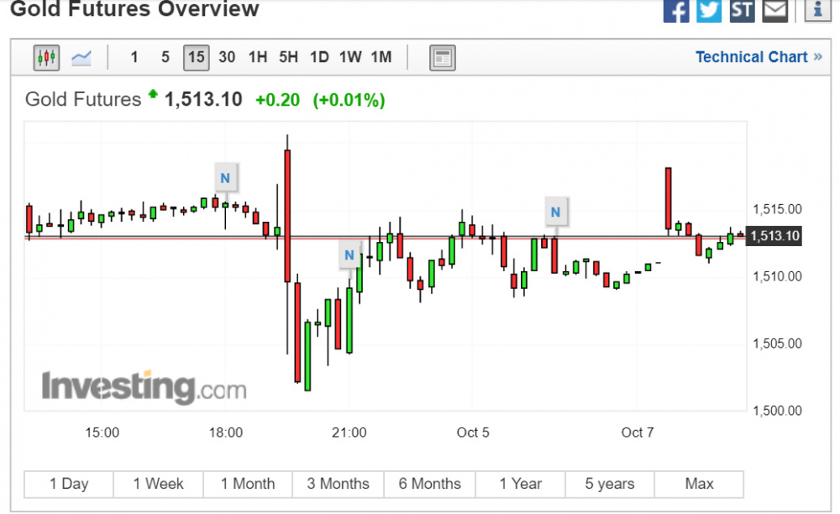Select 1W interval

(350, 57)
